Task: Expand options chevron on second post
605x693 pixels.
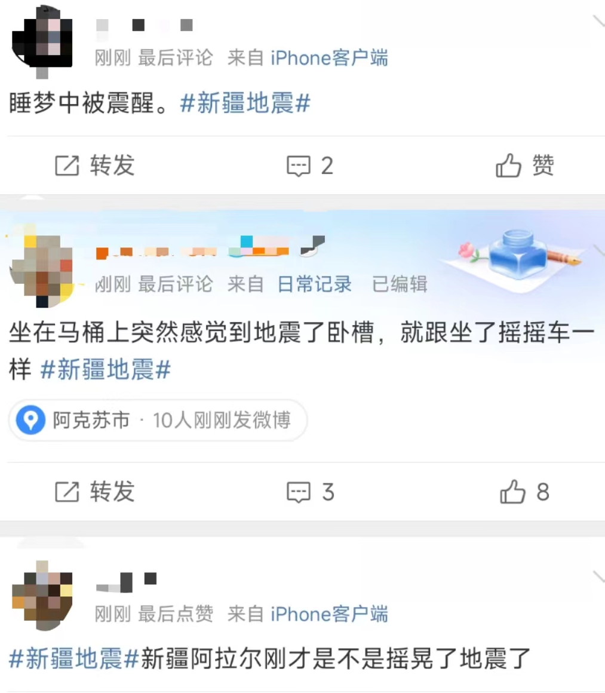Action: [x=599, y=250]
